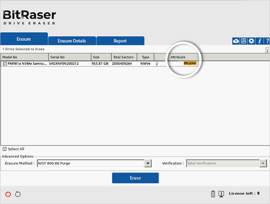Image resolution: width=270 pixels, height=204 pixels.
Task: Expand the Erasure Method dropdown
Action: click(x=148, y=163)
